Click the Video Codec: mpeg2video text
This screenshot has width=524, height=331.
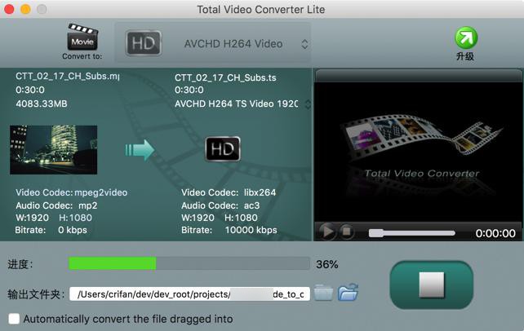click(72, 192)
